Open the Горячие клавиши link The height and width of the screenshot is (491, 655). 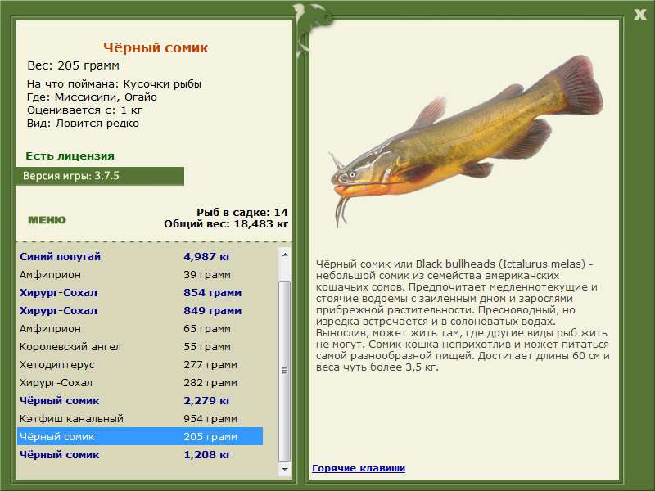tap(359, 468)
